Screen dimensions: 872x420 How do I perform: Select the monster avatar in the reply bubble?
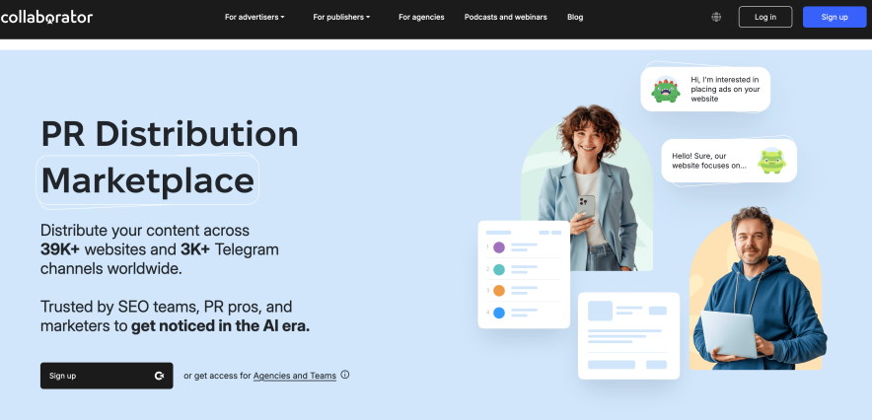770,160
